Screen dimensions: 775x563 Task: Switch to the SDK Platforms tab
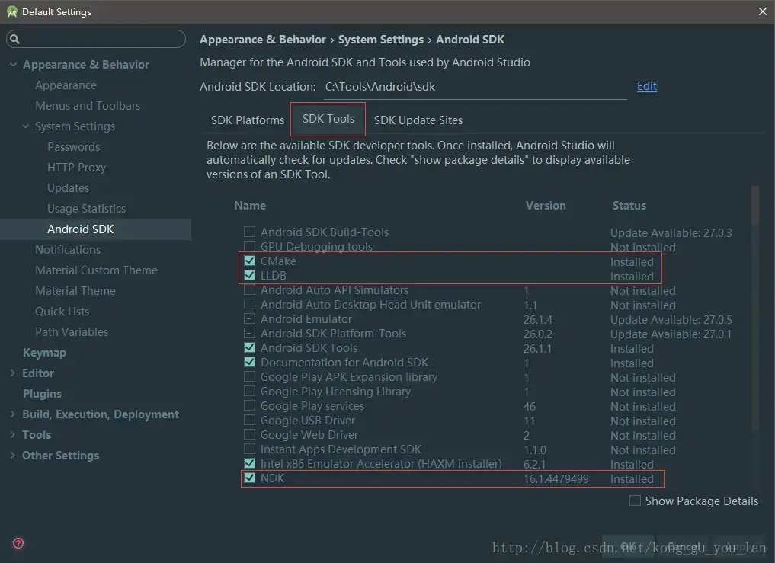[248, 120]
